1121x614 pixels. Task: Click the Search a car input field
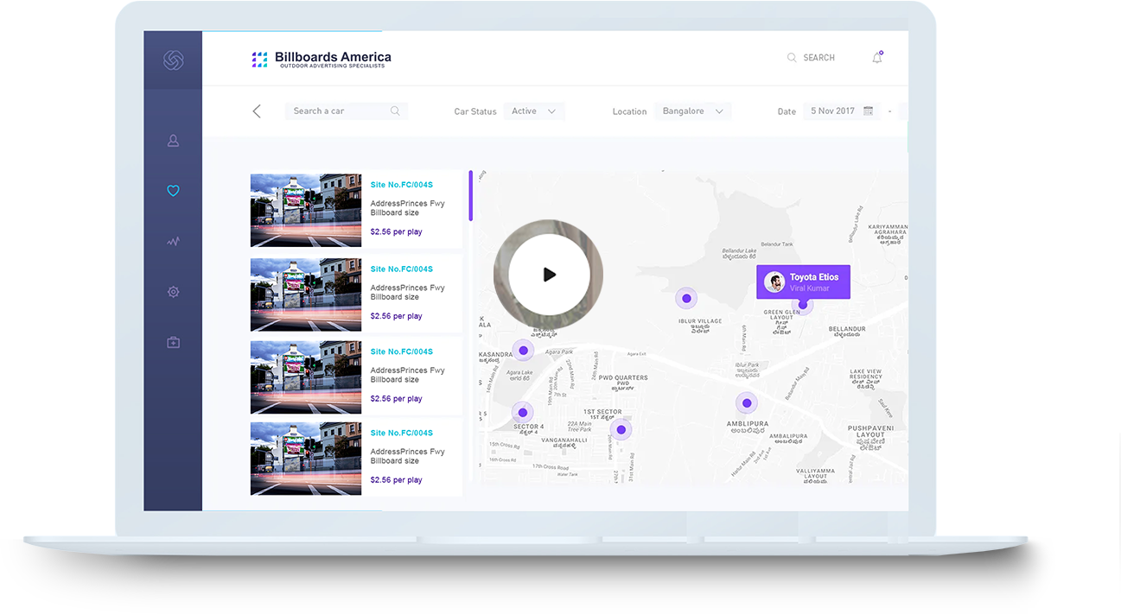click(x=346, y=111)
